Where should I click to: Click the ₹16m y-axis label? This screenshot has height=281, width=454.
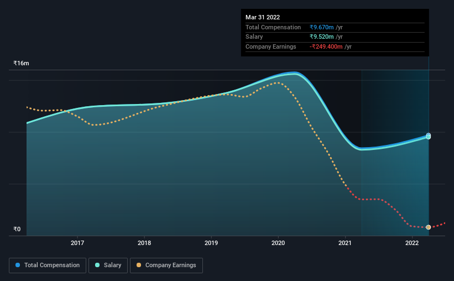pos(21,63)
